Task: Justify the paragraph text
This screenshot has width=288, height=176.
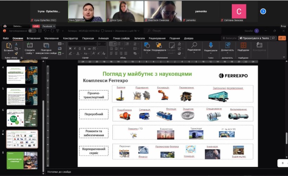Action: pyautogui.click(x=126, y=53)
